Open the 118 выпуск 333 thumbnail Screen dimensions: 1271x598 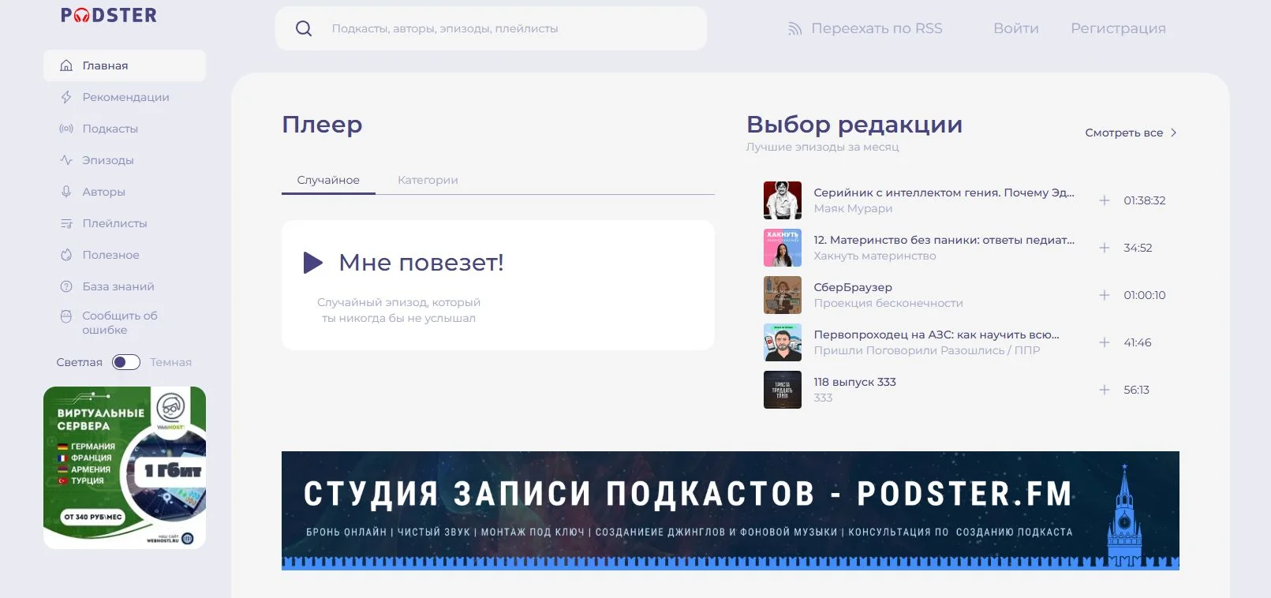783,390
